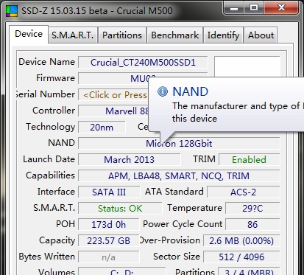304x275 pixels.
Task: Click the Launch Date label
Action: [x=49, y=159]
